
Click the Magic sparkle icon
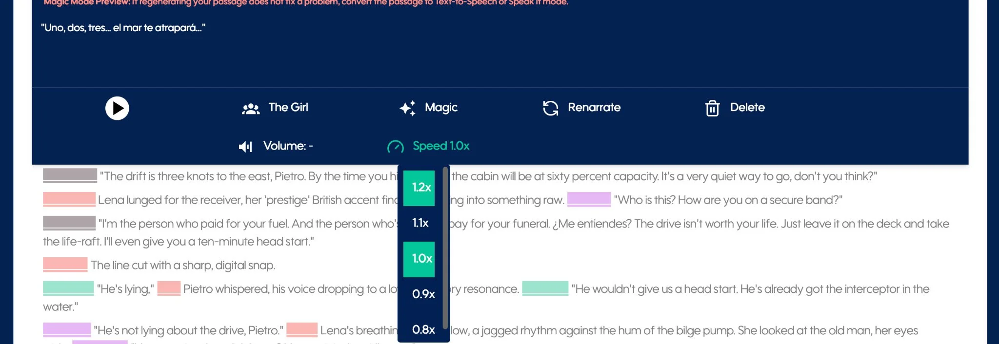click(x=408, y=108)
